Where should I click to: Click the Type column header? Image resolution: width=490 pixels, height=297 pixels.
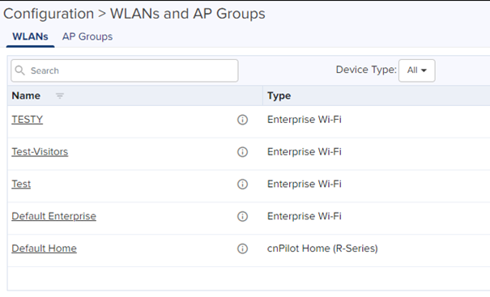(279, 95)
